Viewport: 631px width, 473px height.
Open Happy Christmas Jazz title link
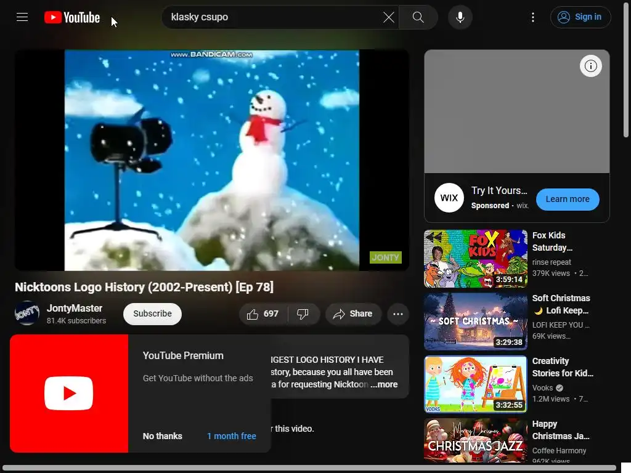pos(561,430)
